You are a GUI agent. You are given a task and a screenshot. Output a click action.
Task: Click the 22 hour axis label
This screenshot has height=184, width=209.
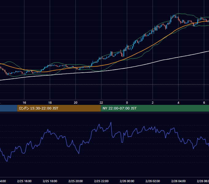coord(101,103)
